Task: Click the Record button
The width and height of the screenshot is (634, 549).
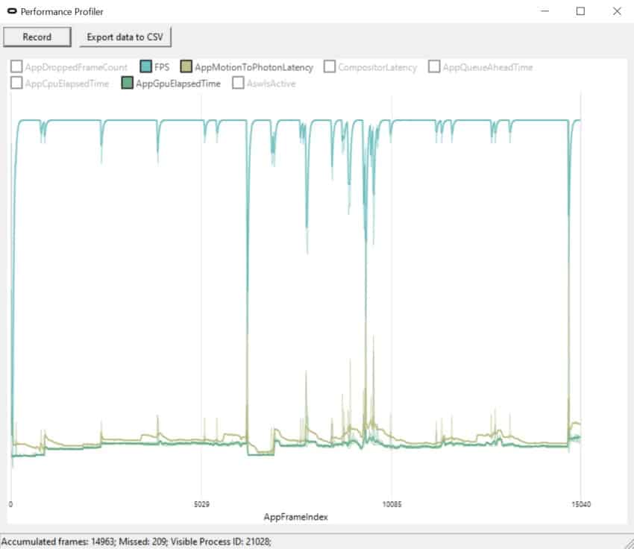Action: point(37,37)
